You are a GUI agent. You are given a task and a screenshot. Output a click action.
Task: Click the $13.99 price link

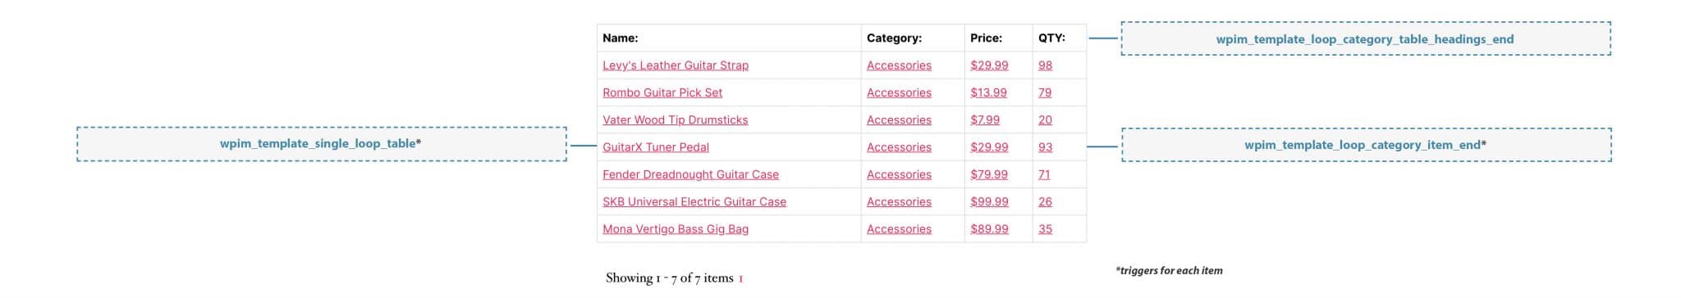pos(988,93)
